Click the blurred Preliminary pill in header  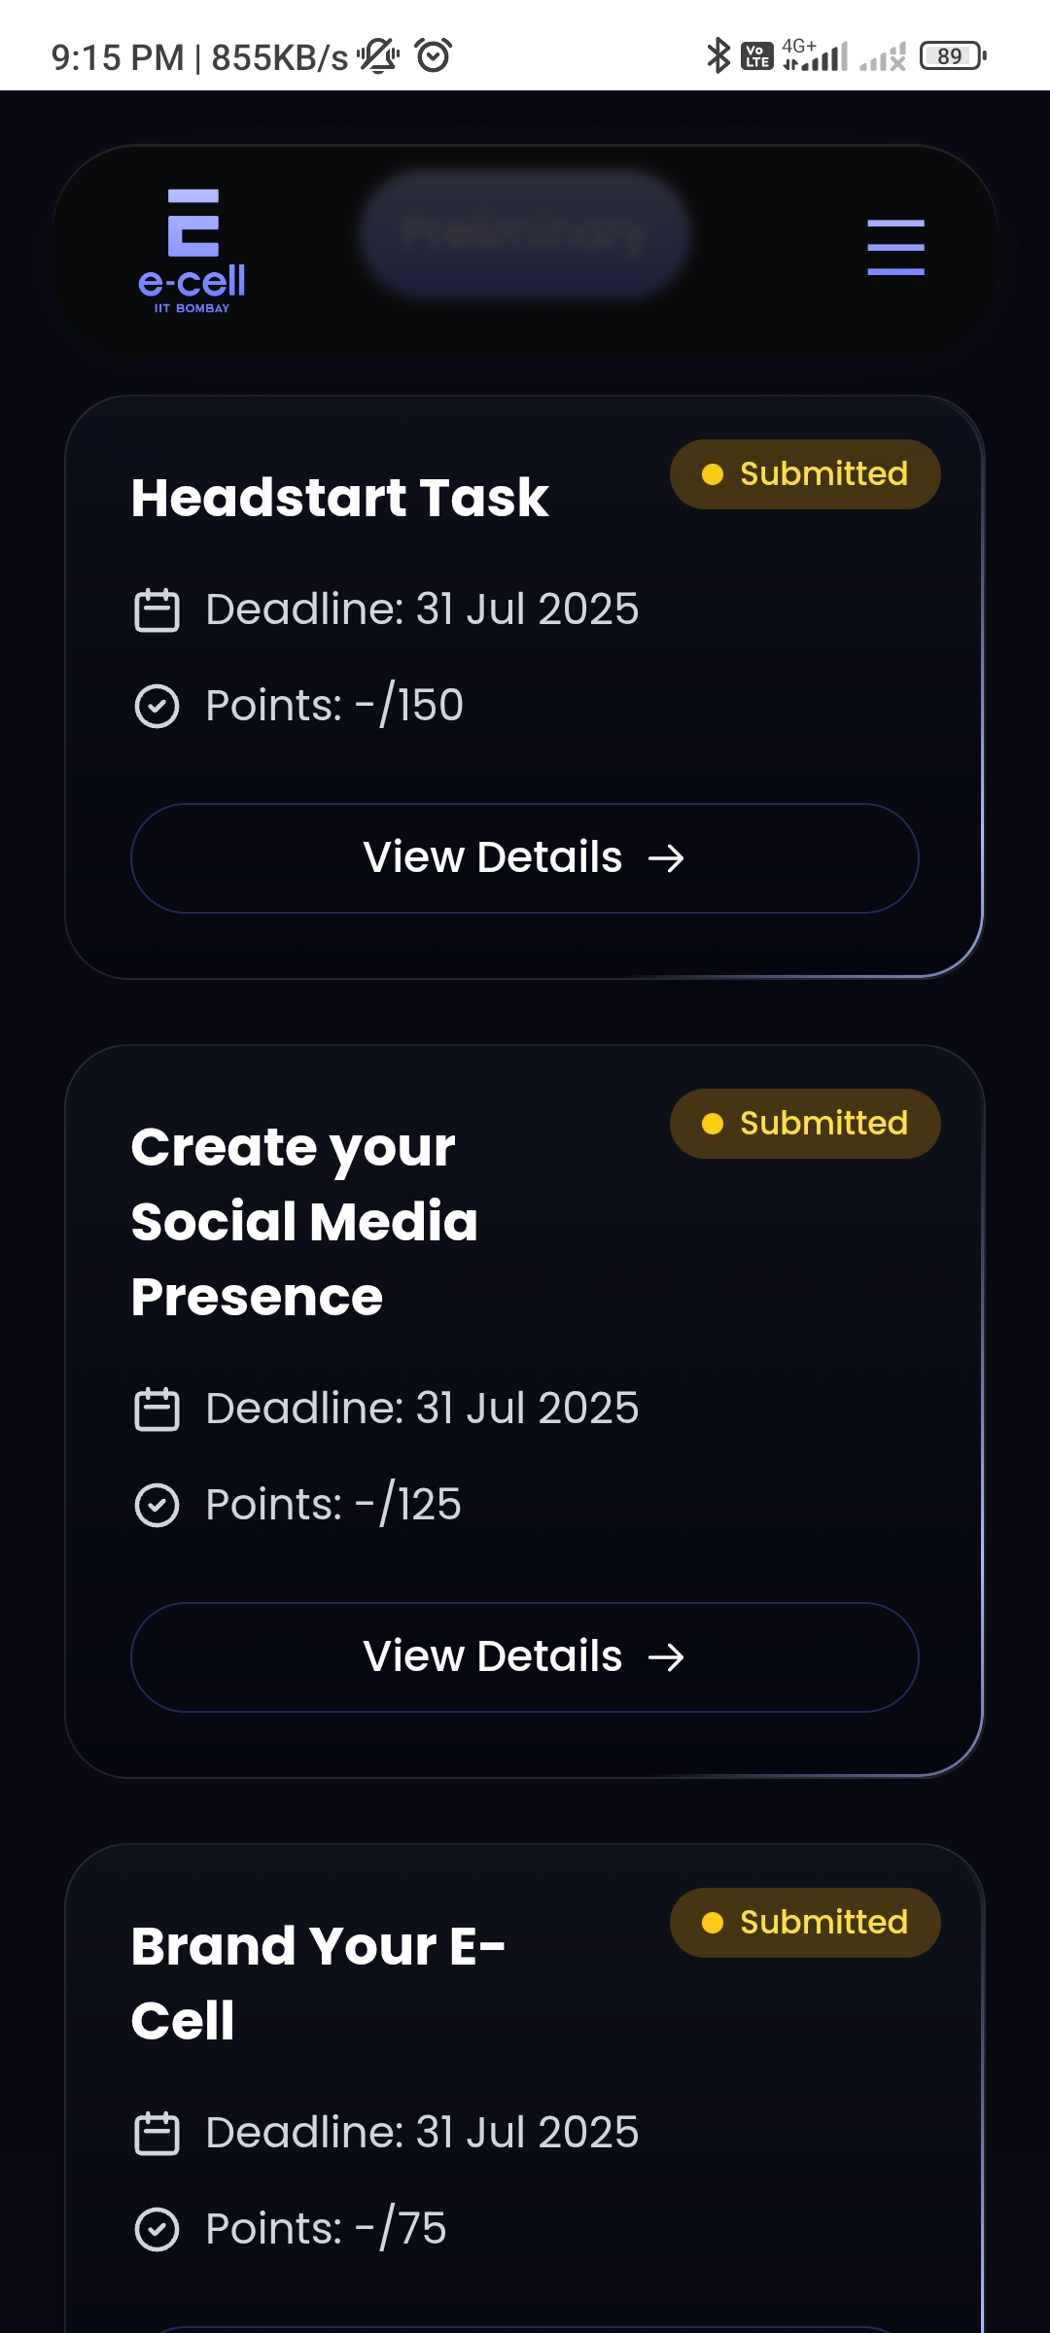pyautogui.click(x=525, y=234)
